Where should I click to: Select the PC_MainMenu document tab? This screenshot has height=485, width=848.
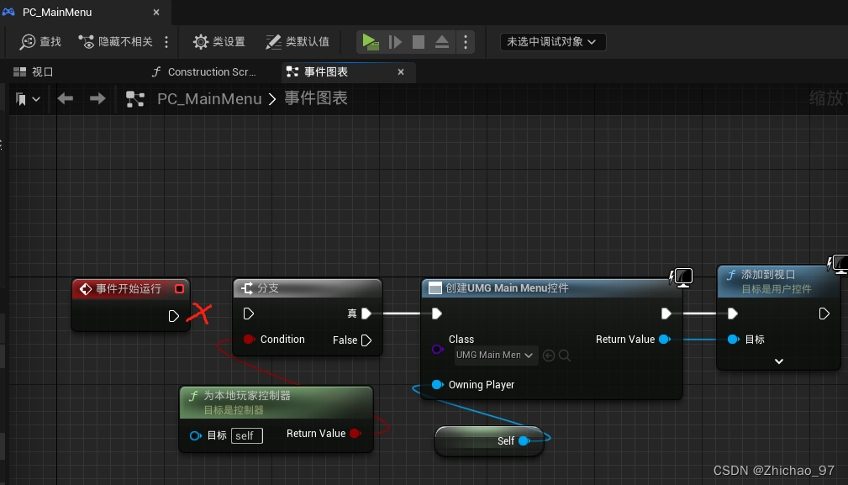[57, 12]
